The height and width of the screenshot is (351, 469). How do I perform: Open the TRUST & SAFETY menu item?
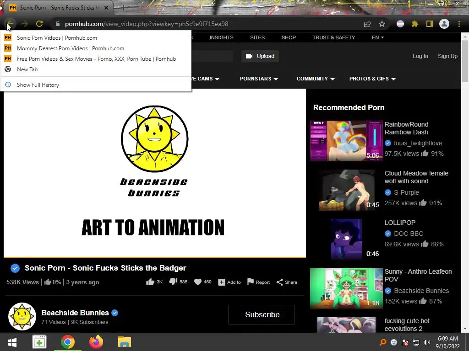click(333, 37)
